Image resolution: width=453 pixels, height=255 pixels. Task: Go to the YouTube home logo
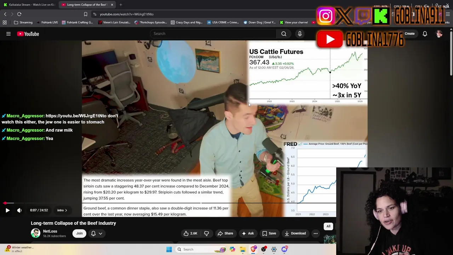click(x=28, y=34)
